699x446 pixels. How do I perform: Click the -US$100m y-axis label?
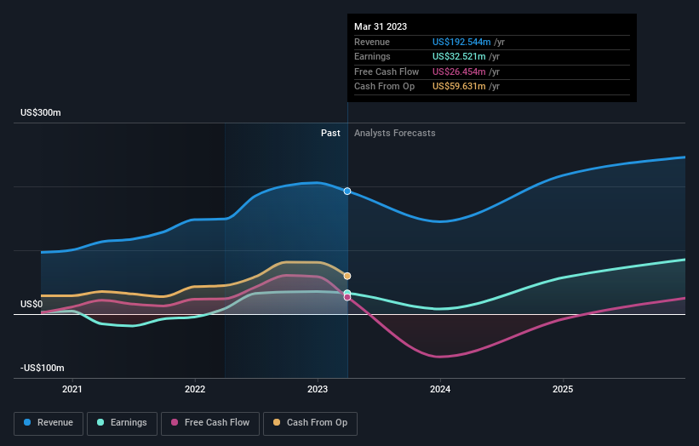[x=43, y=368]
